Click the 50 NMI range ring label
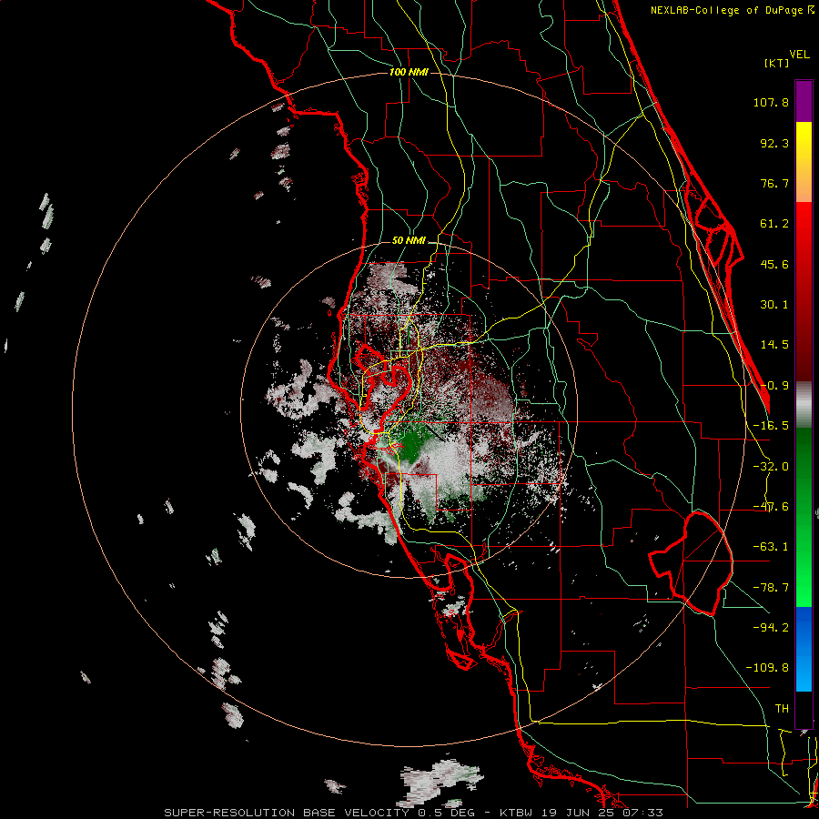Screen dimensions: 819x819 click(x=409, y=240)
